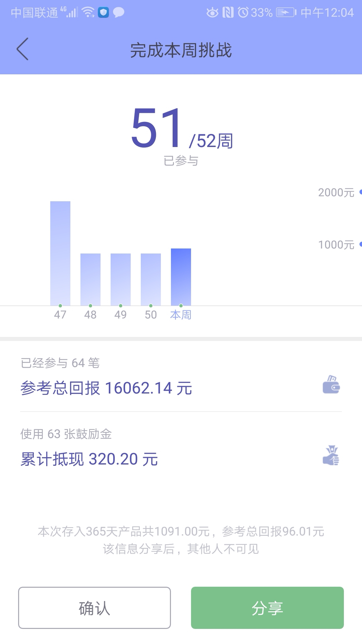Select the week 47 bar
362x643 pixels.
click(x=60, y=253)
